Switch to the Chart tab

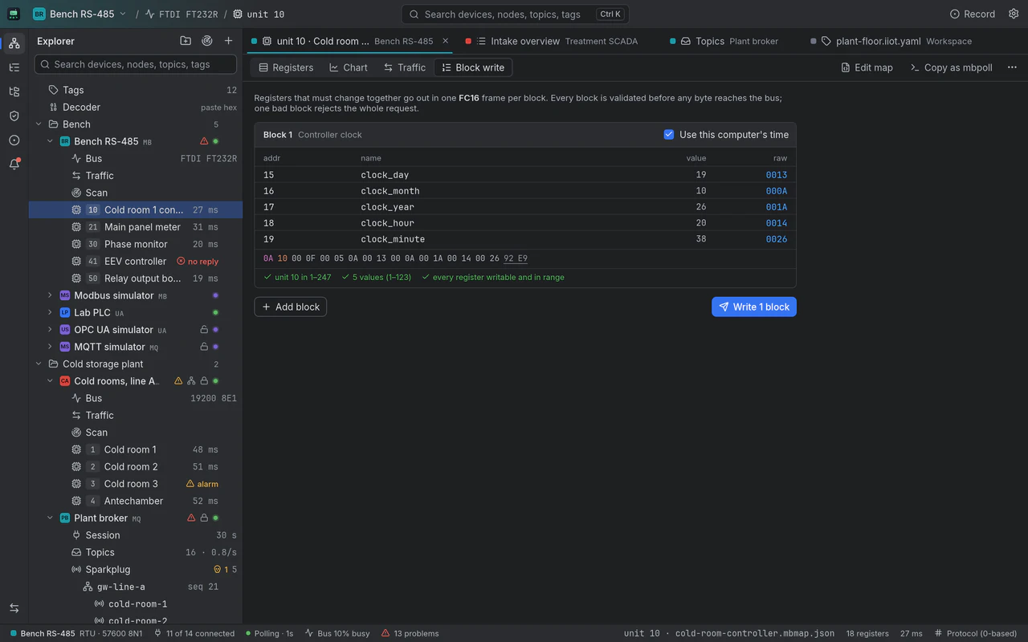pos(348,67)
